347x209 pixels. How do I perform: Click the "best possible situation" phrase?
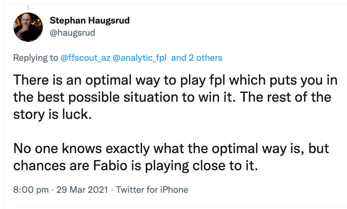(107, 97)
